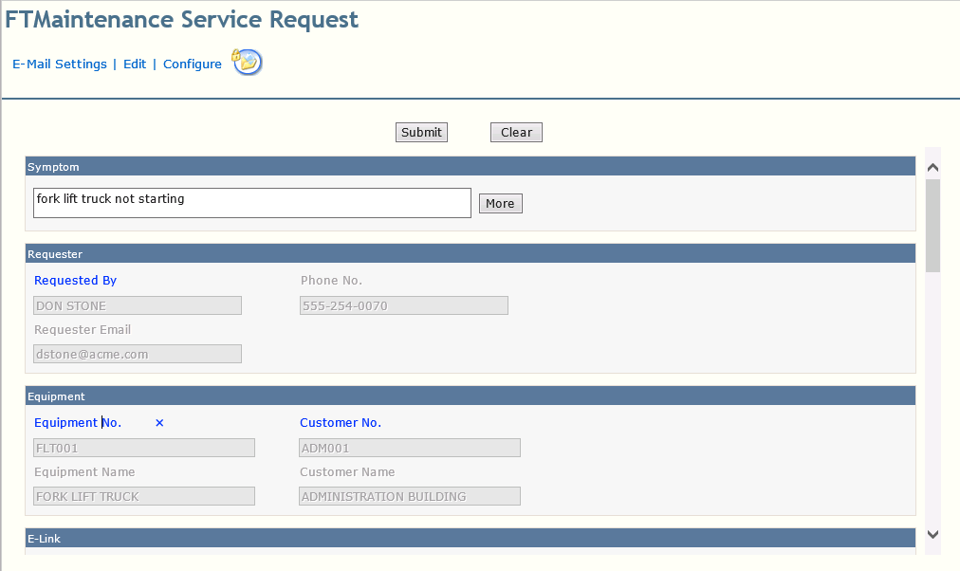Click the scroll down arrow
This screenshot has height=571, width=960.
coord(932,534)
